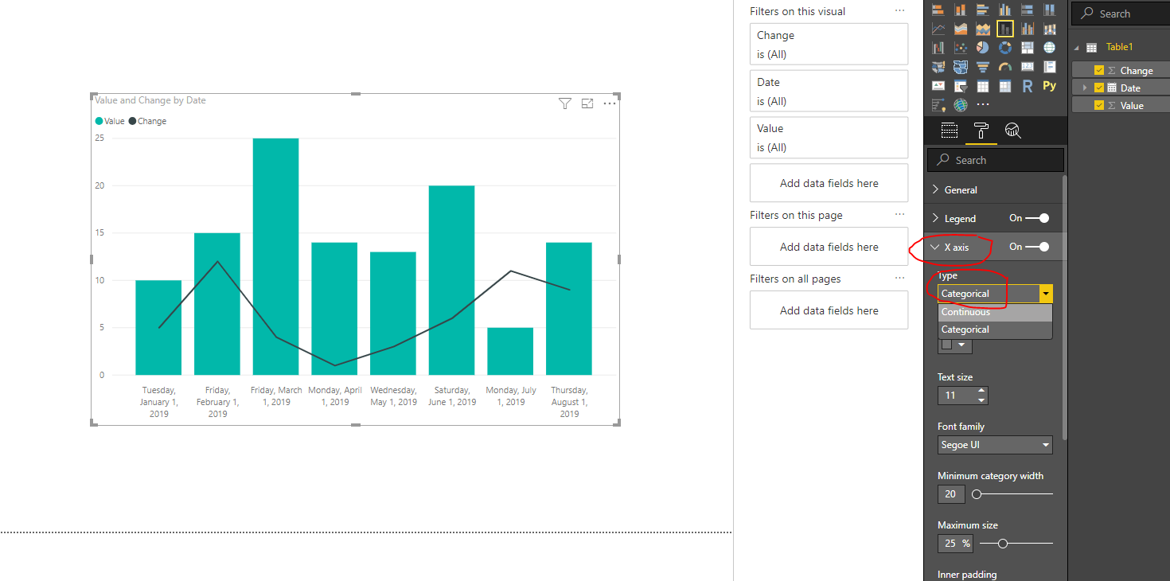The width and height of the screenshot is (1170, 581).
Task: Open Filters on this page ellipsis menu
Action: (899, 215)
